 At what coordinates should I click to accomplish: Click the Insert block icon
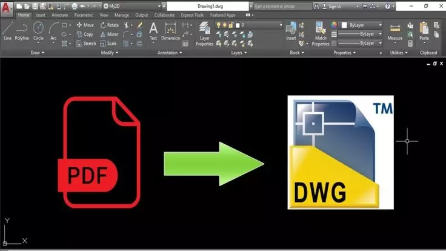291,32
